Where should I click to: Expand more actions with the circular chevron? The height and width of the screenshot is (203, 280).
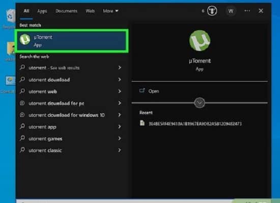(x=200, y=103)
